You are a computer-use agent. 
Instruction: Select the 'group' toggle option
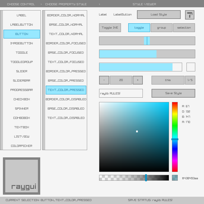click(161, 28)
